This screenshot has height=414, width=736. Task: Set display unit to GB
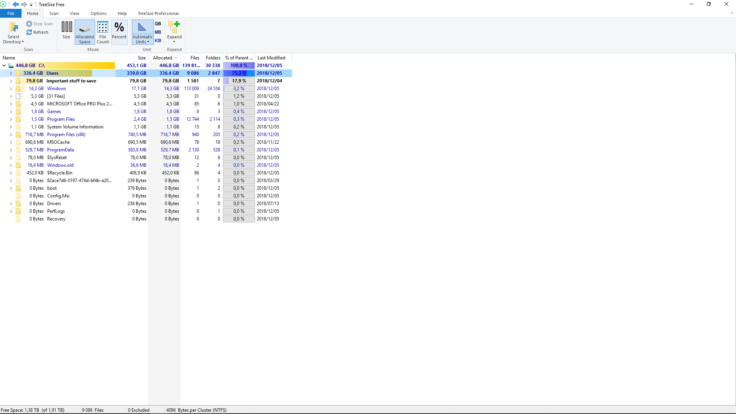pyautogui.click(x=158, y=24)
